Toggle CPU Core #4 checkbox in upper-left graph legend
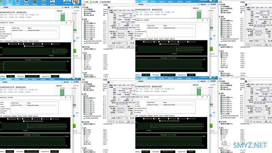 52,44
